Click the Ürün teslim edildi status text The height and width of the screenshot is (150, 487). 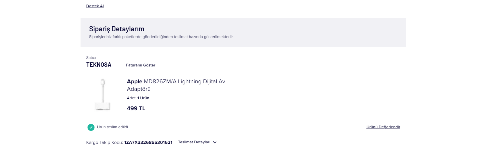coord(113,127)
